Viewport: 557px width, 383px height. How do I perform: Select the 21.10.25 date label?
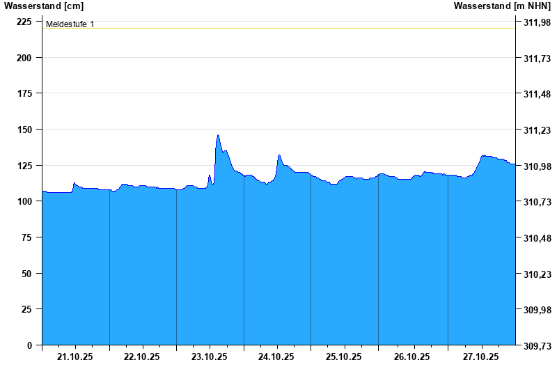pos(75,357)
